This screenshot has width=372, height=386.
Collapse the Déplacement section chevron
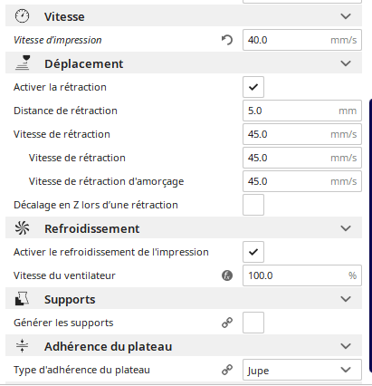346,63
